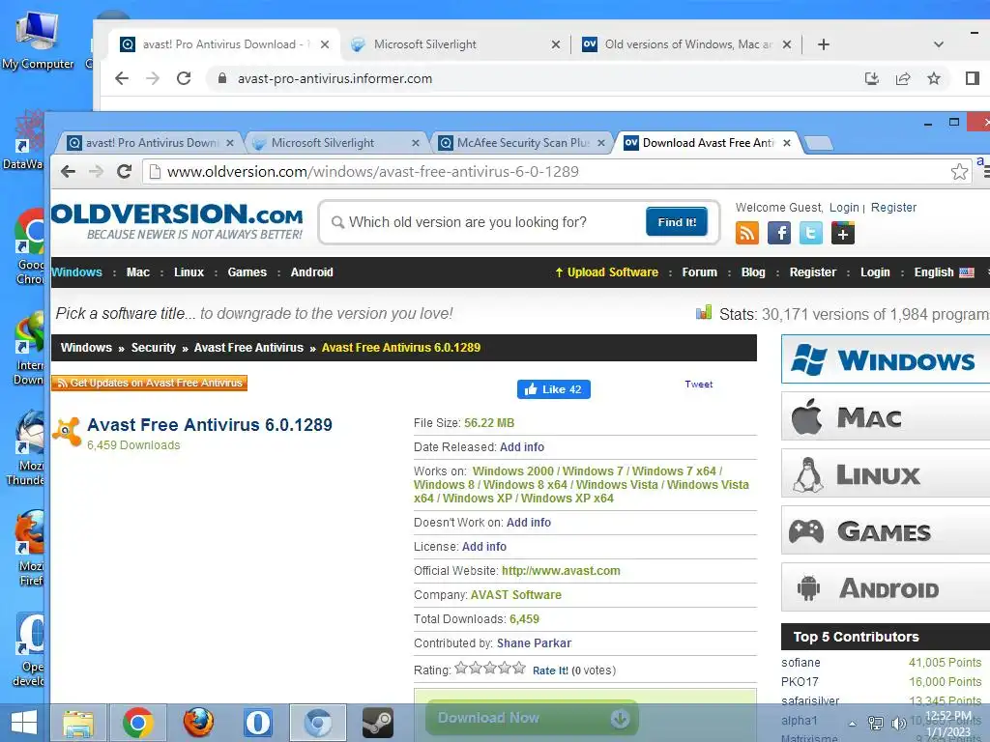This screenshot has width=990, height=742.
Task: Open the plus share icon in the header
Action: pyautogui.click(x=843, y=233)
